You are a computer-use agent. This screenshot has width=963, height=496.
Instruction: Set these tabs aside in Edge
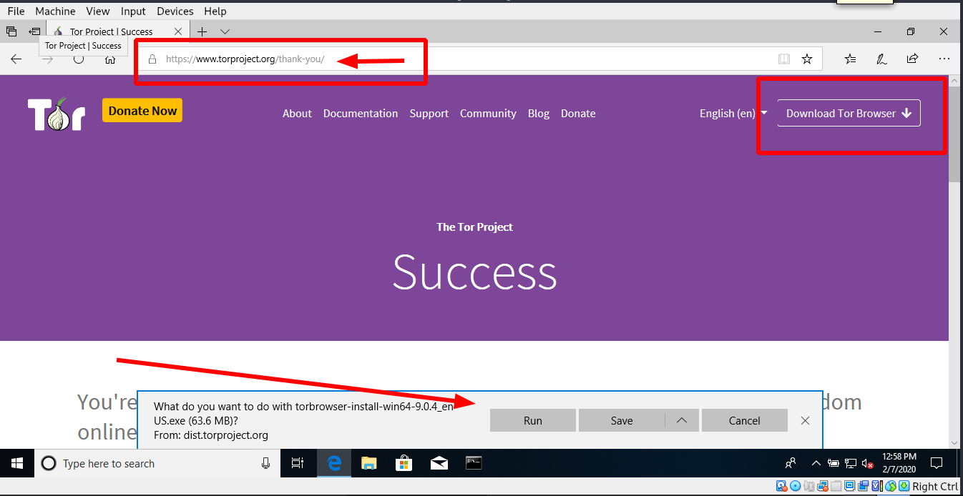(x=34, y=31)
